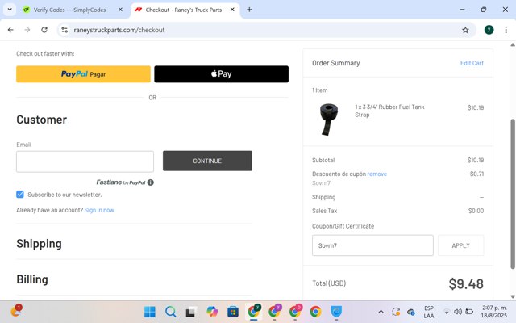Open the cloud OneDrive tray icon
Image resolution: width=516 pixels, height=323 pixels.
(x=410, y=312)
